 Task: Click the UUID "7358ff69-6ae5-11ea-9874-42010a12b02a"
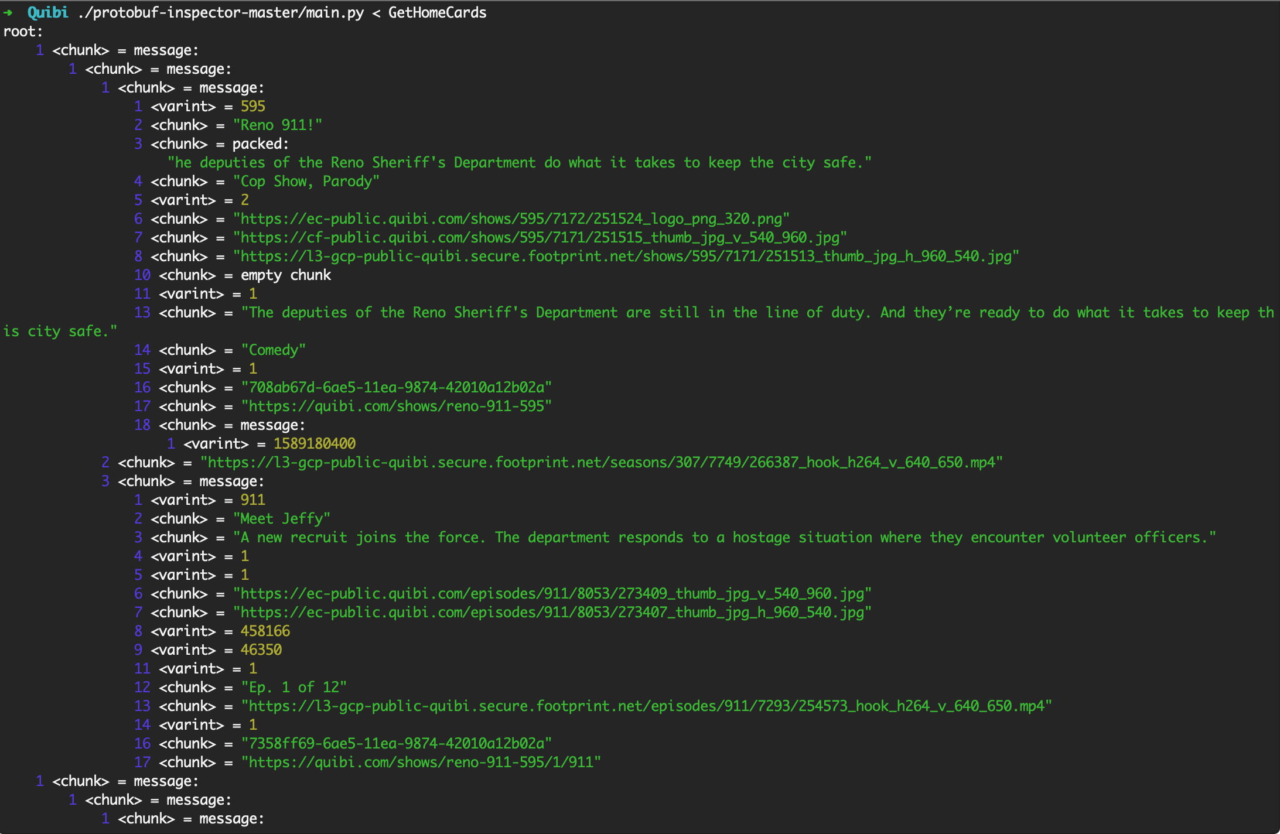(397, 744)
